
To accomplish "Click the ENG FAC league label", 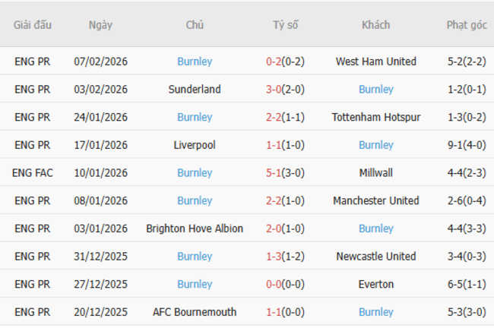I will tap(33, 173).
